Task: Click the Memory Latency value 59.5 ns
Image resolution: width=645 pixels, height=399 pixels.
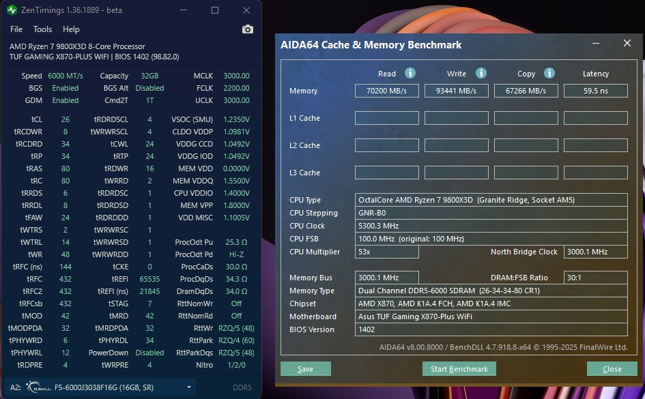Action: 596,91
